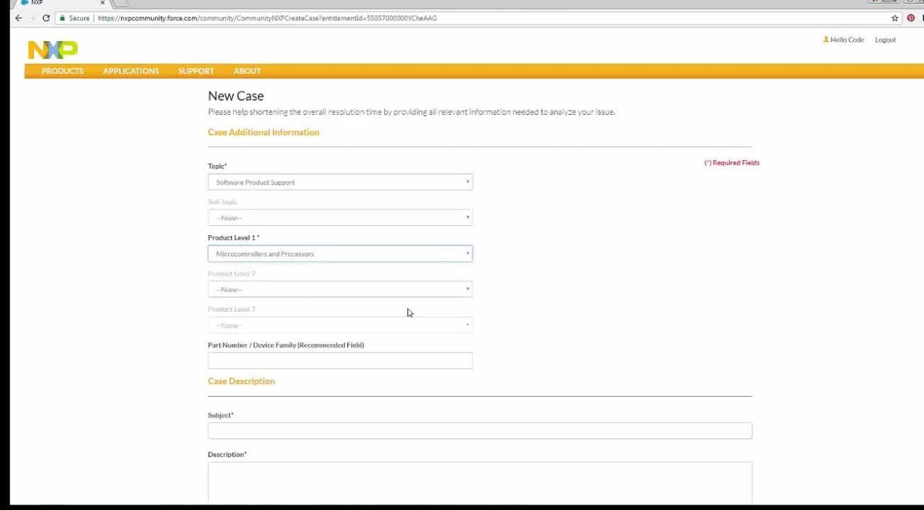Open the PRODUCTS menu
This screenshot has height=510, width=924.
(x=63, y=71)
